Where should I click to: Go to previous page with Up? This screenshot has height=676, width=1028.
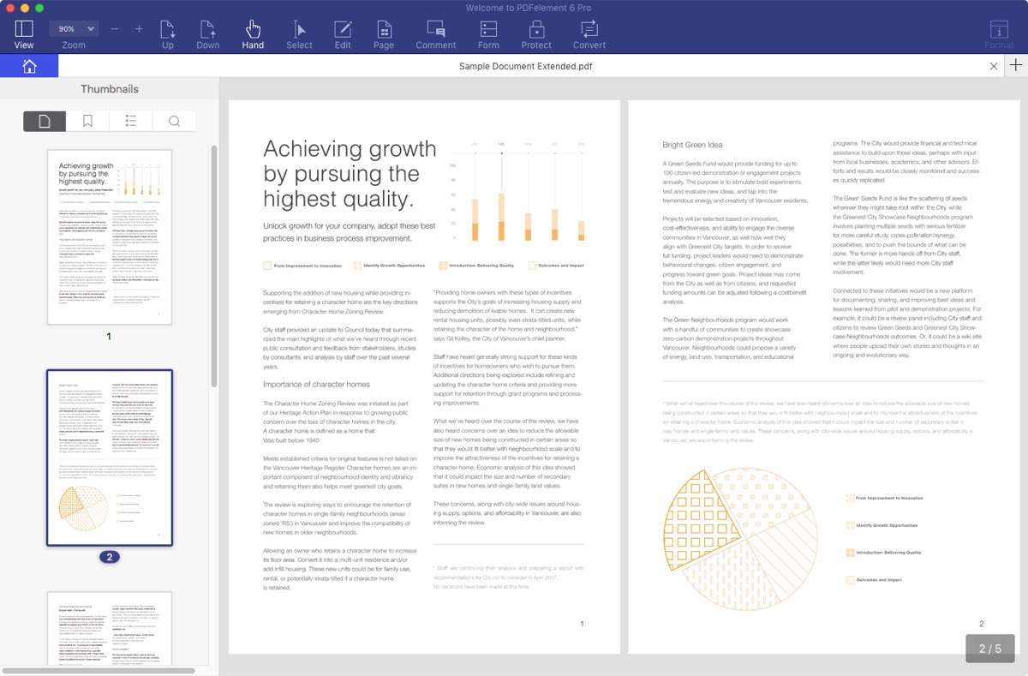[168, 34]
